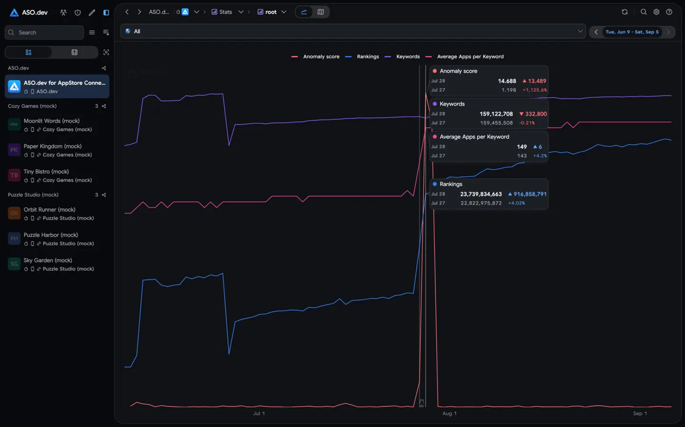Click the refresh icon
The height and width of the screenshot is (427, 685).
(x=625, y=12)
